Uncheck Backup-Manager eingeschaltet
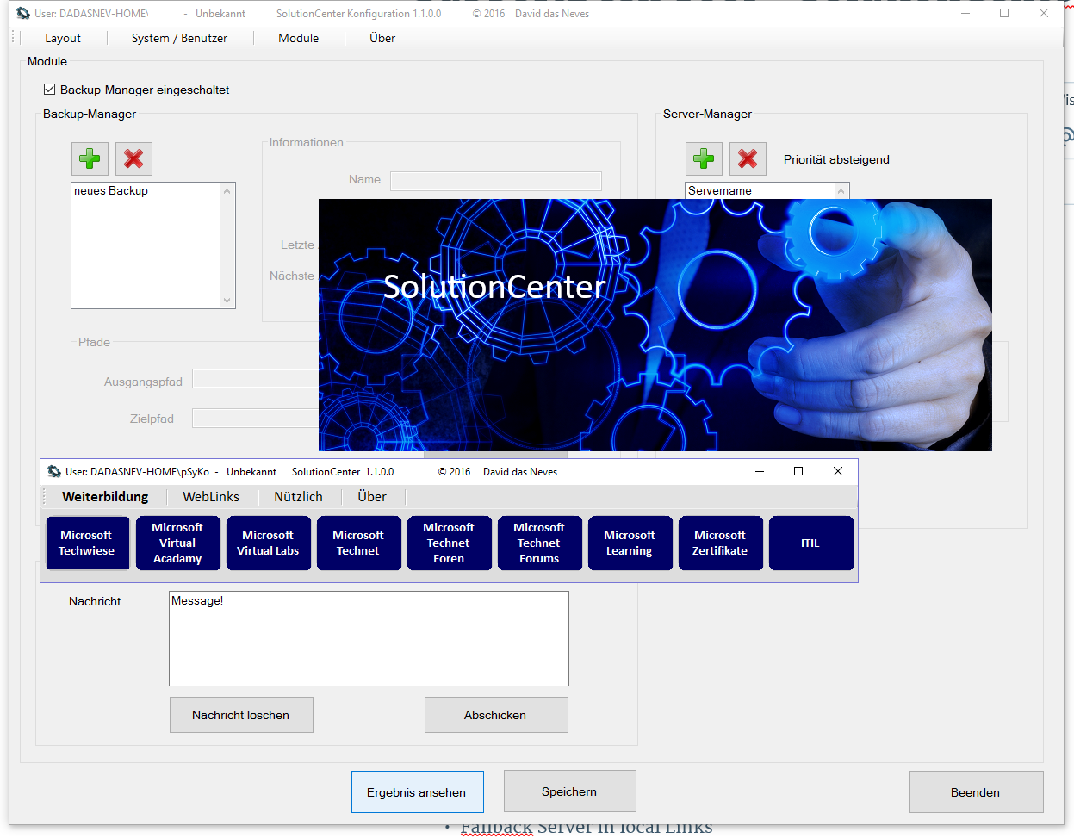The width and height of the screenshot is (1074, 838). pyautogui.click(x=49, y=89)
